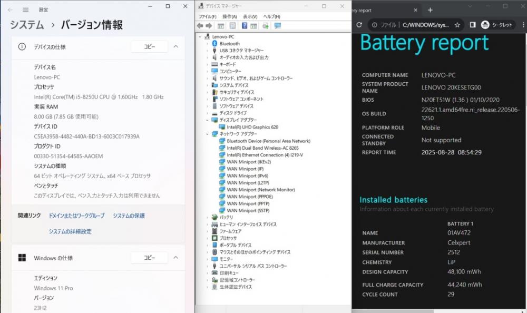Open browser tab search dropdown arrow
527x313 pixels.
pyautogui.click(x=470, y=6)
